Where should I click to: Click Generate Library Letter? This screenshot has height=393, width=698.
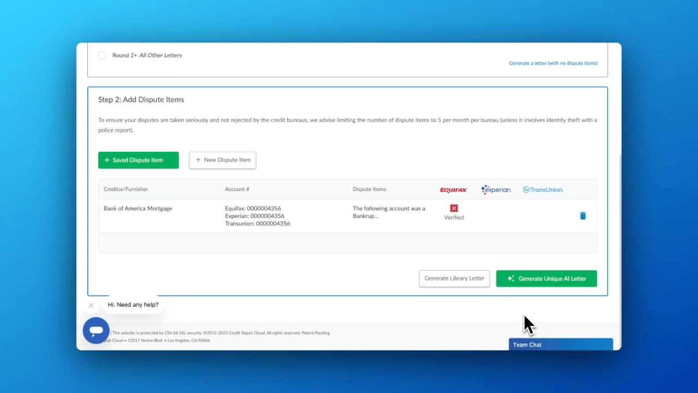point(454,278)
